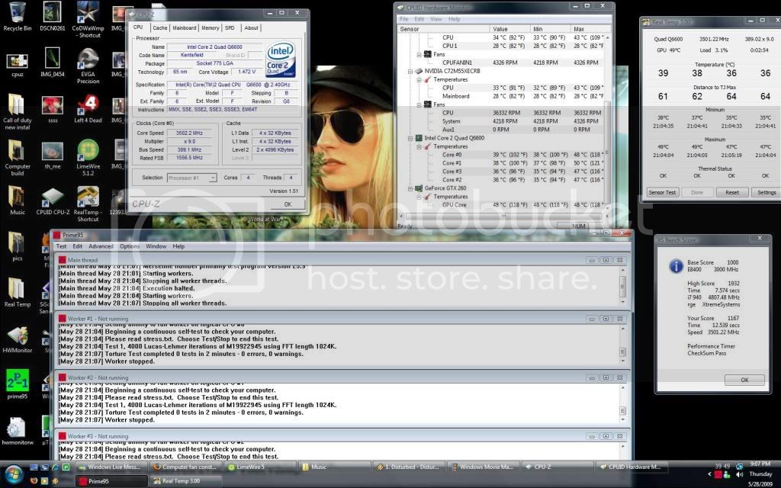Open the CPUID CPU-Z desktop shortcut
Viewport: 781px width, 488px height.
click(53, 201)
